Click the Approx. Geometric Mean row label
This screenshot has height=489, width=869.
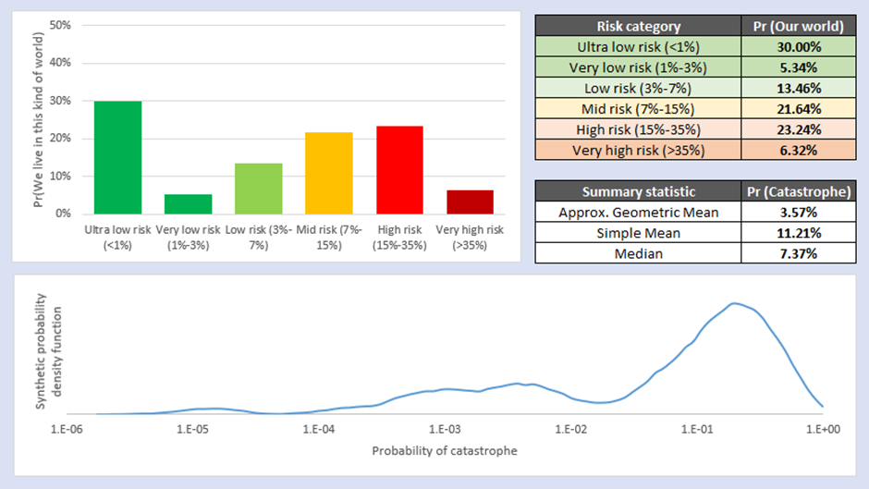click(639, 212)
